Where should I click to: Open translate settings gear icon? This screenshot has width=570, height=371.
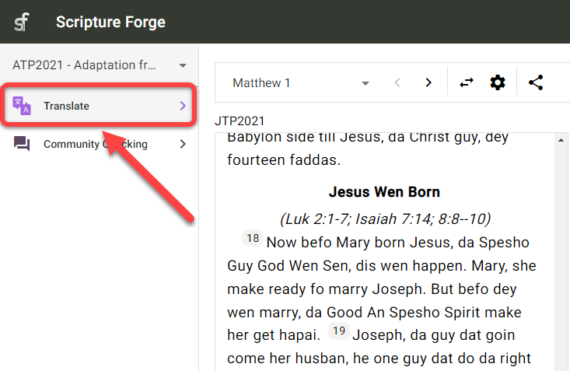pyautogui.click(x=498, y=82)
